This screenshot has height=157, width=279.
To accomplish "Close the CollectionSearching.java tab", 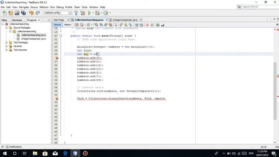I will pyautogui.click(x=106, y=20).
